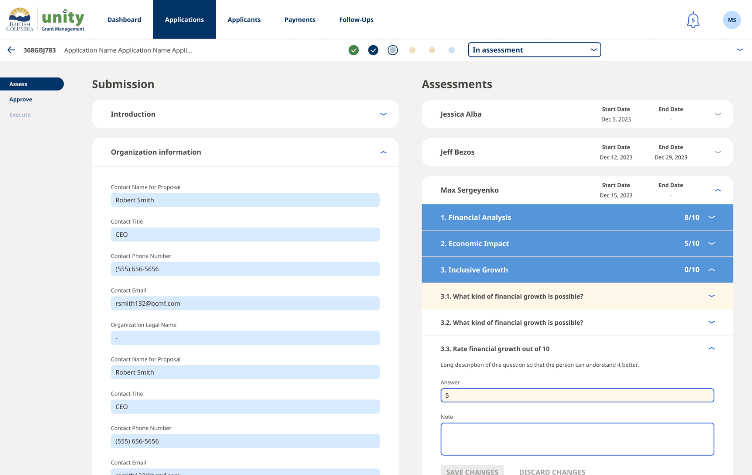This screenshot has height=475, width=752.
Task: Click the Unity Grant Management logo
Action: 63,20
